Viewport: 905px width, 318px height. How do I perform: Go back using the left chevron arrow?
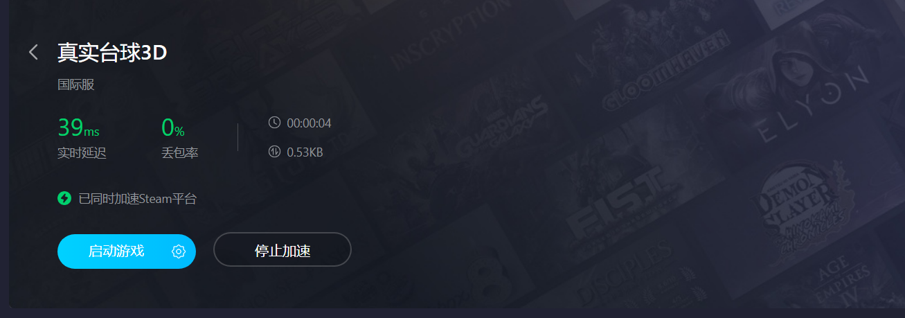pyautogui.click(x=33, y=52)
